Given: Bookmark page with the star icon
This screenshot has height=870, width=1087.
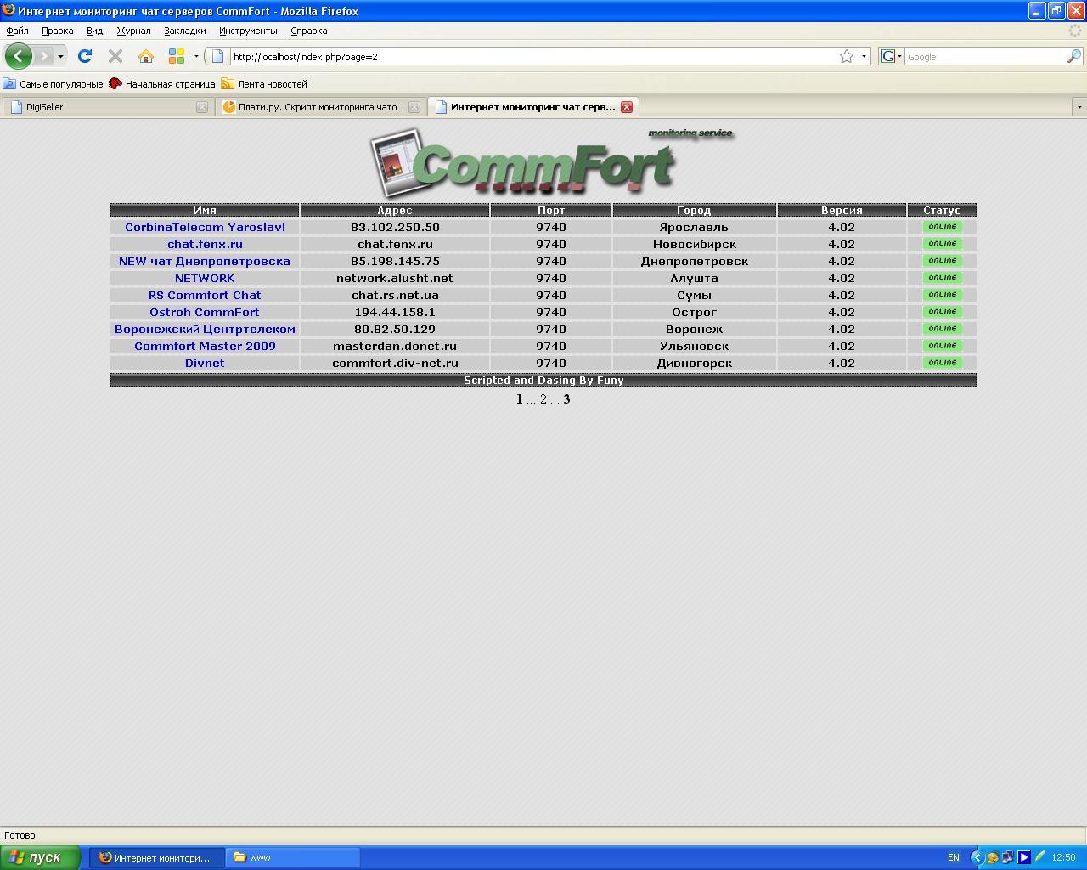Looking at the screenshot, I should 847,57.
